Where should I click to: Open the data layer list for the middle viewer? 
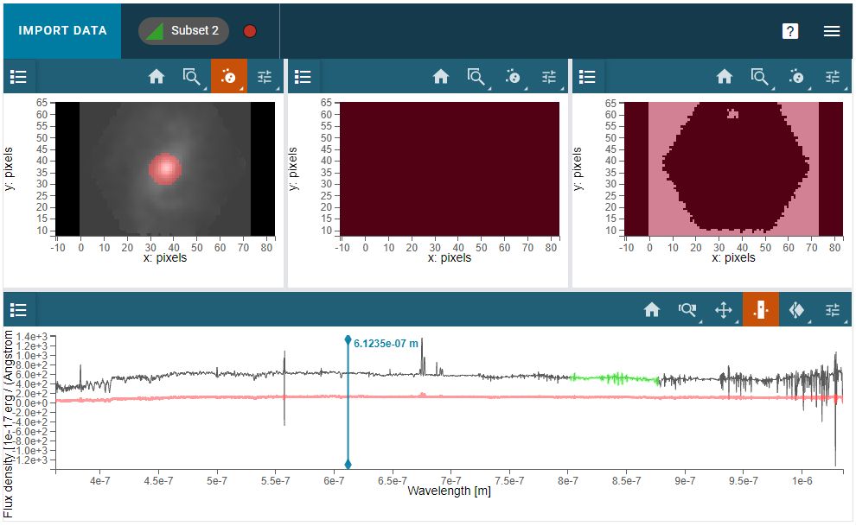click(303, 76)
